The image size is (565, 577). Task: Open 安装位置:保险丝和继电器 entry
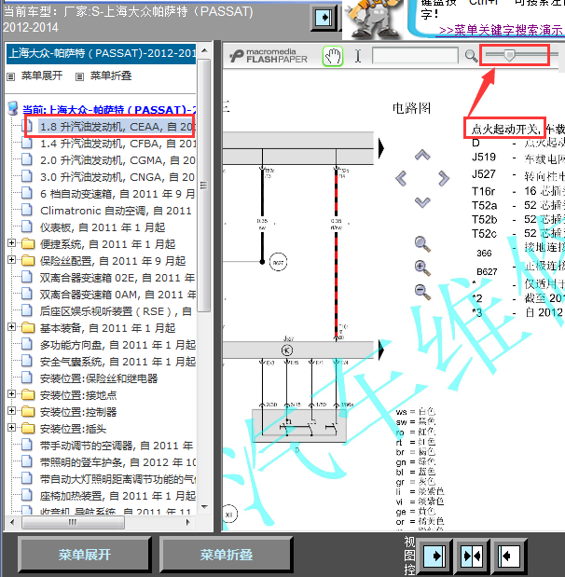coord(99,378)
